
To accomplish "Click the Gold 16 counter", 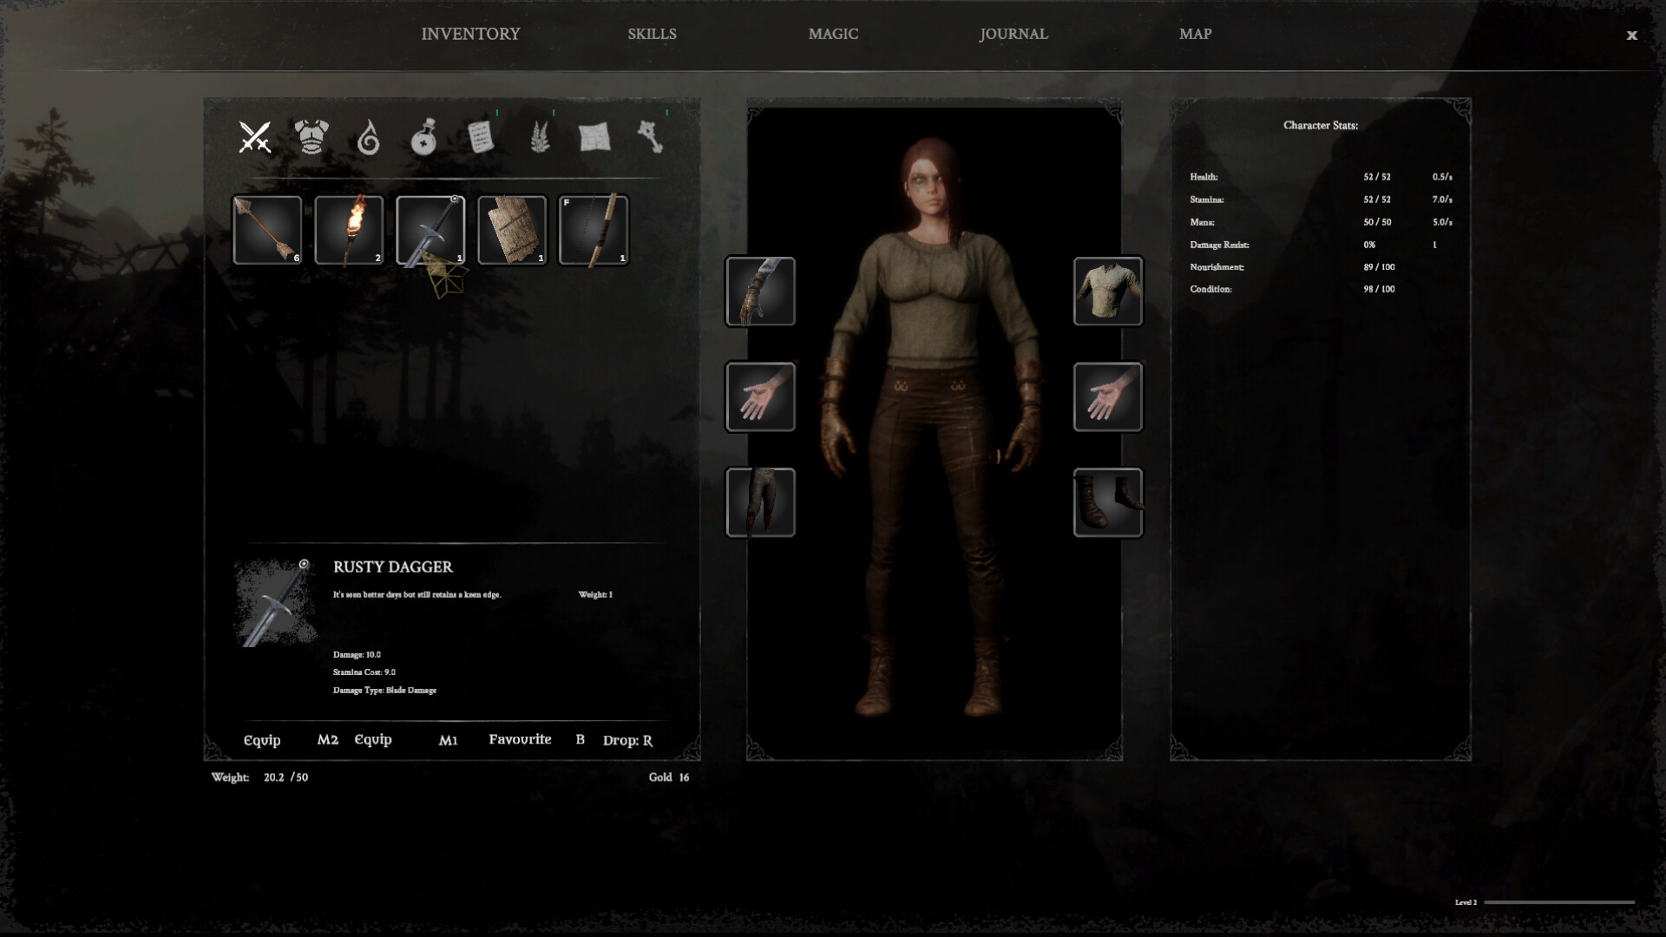I will pos(669,777).
